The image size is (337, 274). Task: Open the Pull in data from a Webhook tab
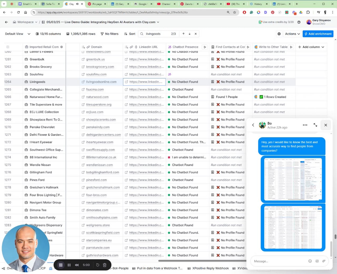(x=157, y=268)
